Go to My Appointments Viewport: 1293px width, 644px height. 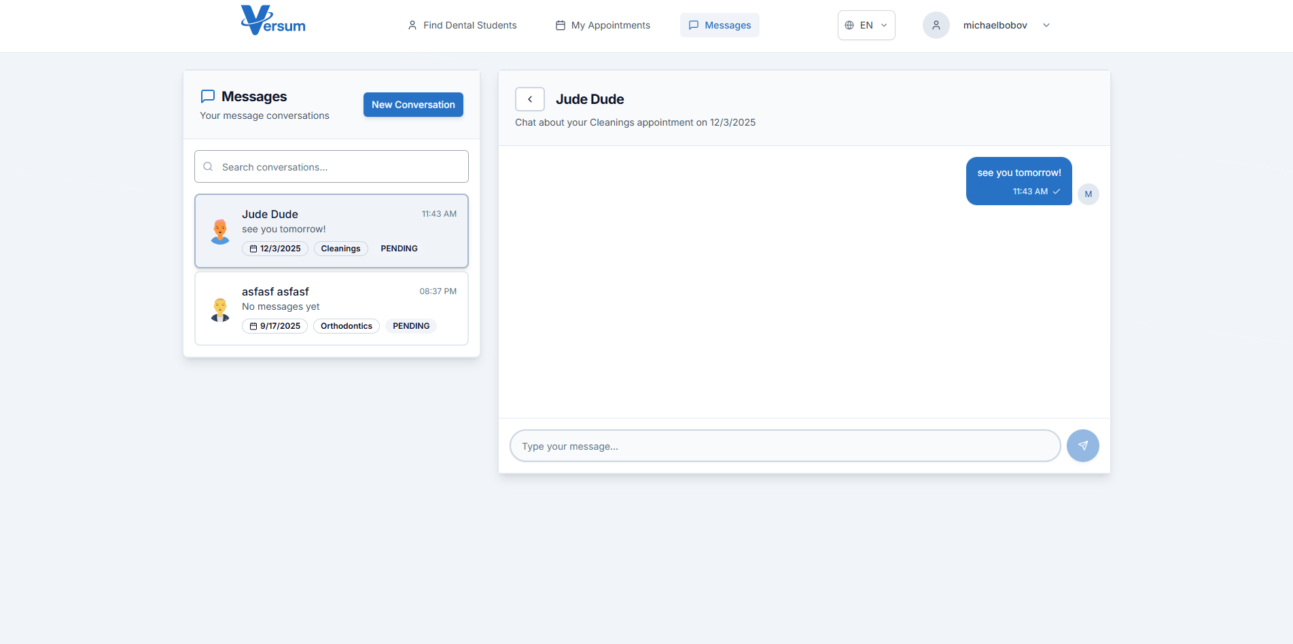pos(603,25)
